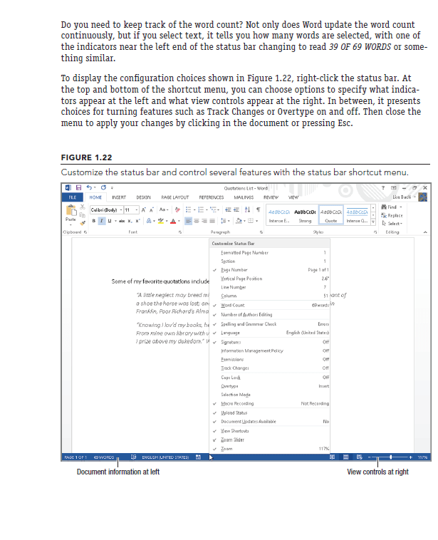Viewport: 438px width, 540px height.
Task: Click the Replace button in Editing group
Action: point(393,214)
